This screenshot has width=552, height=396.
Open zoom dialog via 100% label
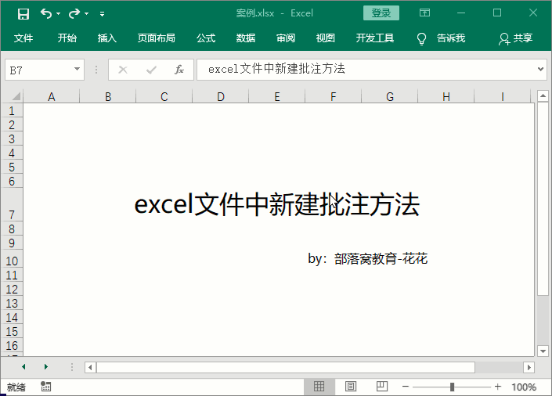[524, 387]
